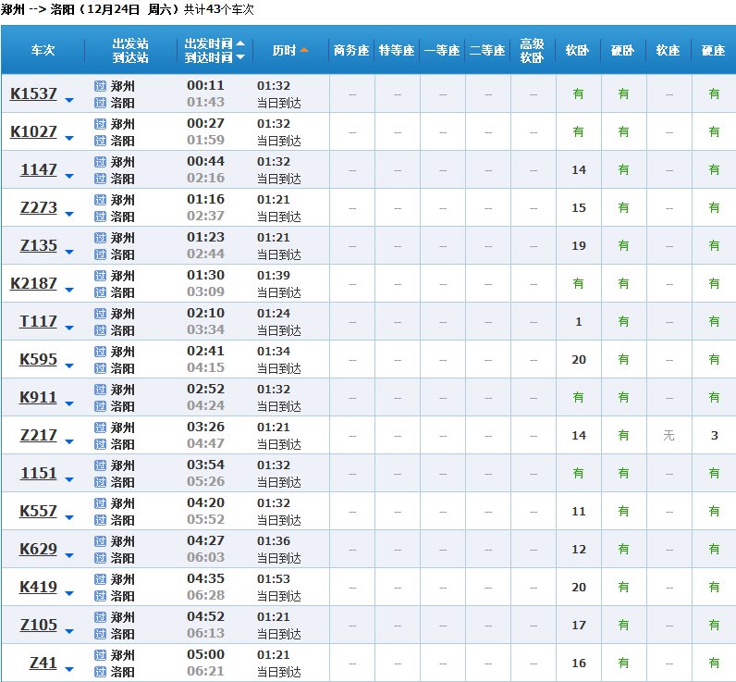736x682 pixels.
Task: Expand the arrow next to train 1151
Action: 69,480
